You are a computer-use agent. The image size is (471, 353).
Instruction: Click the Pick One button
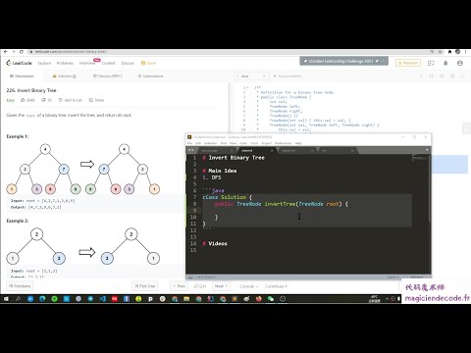(x=145, y=286)
